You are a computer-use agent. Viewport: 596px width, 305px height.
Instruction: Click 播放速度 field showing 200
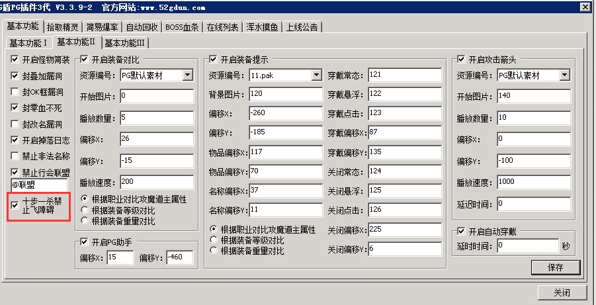point(157,182)
